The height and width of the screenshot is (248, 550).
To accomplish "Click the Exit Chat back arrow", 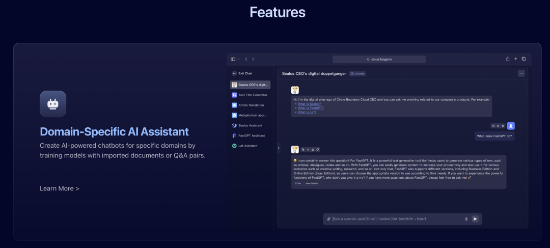I will click(x=234, y=73).
